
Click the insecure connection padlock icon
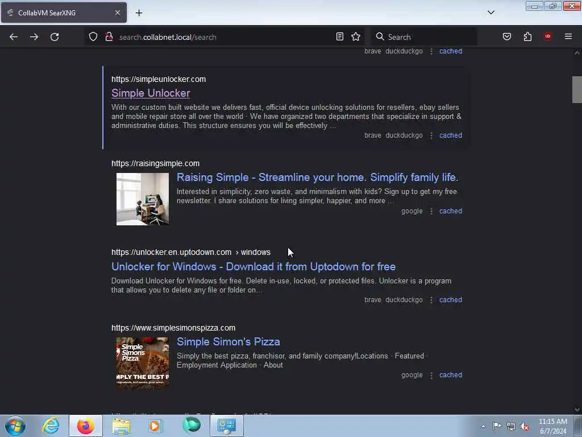click(109, 37)
